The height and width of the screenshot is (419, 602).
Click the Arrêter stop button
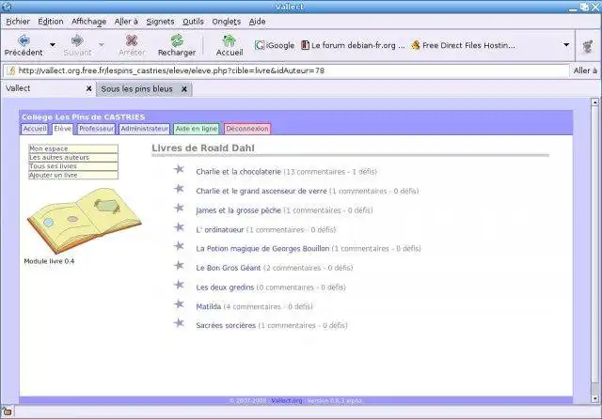132,45
